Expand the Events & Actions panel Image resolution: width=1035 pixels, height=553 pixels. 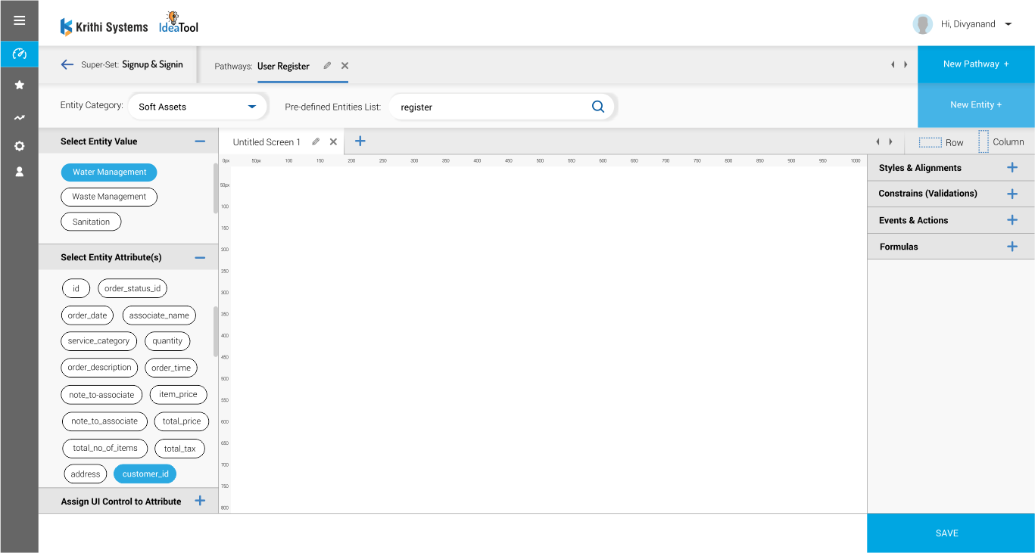point(1012,220)
